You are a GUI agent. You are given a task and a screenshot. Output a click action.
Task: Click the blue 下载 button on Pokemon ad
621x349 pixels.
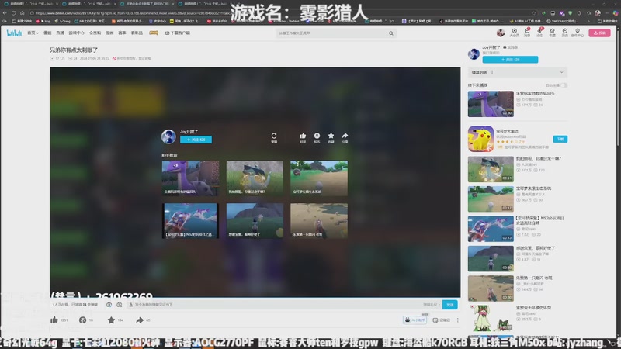(560, 139)
